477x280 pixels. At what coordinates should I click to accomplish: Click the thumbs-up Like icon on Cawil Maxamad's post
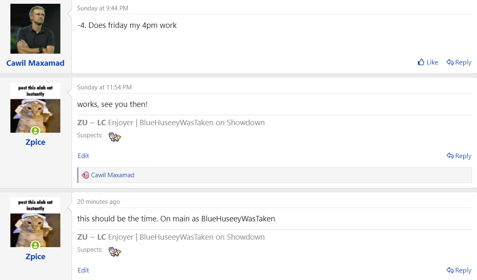point(421,62)
